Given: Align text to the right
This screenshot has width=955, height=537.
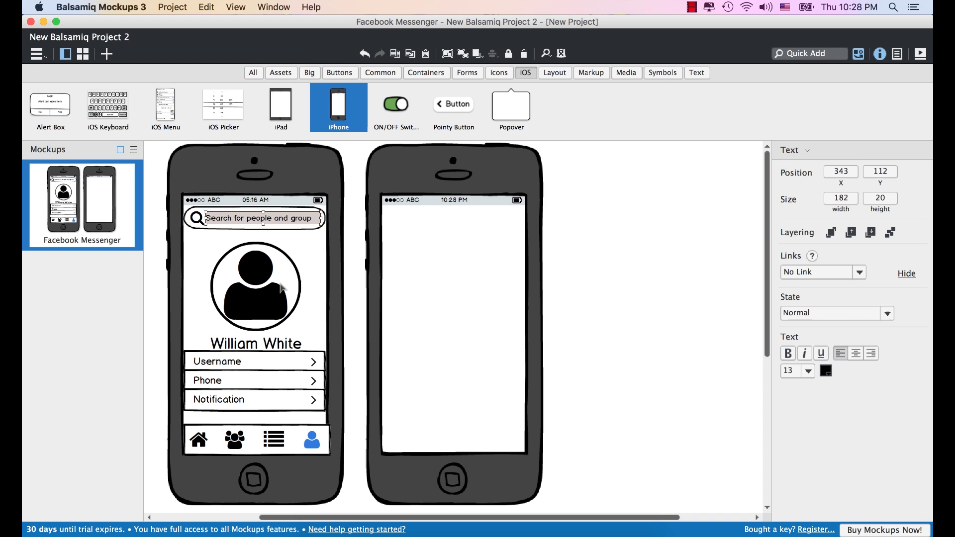Looking at the screenshot, I should point(871,354).
